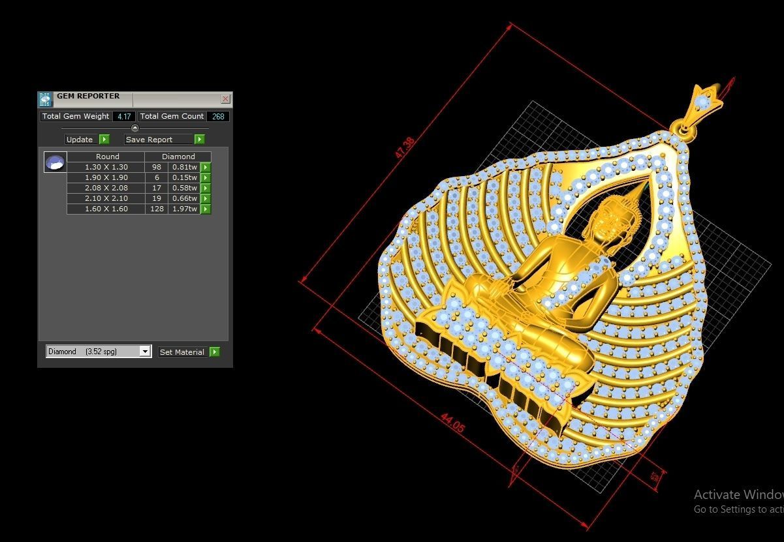Select the 1.30 X 1.30 size cell
The width and height of the screenshot is (784, 542).
click(x=106, y=167)
